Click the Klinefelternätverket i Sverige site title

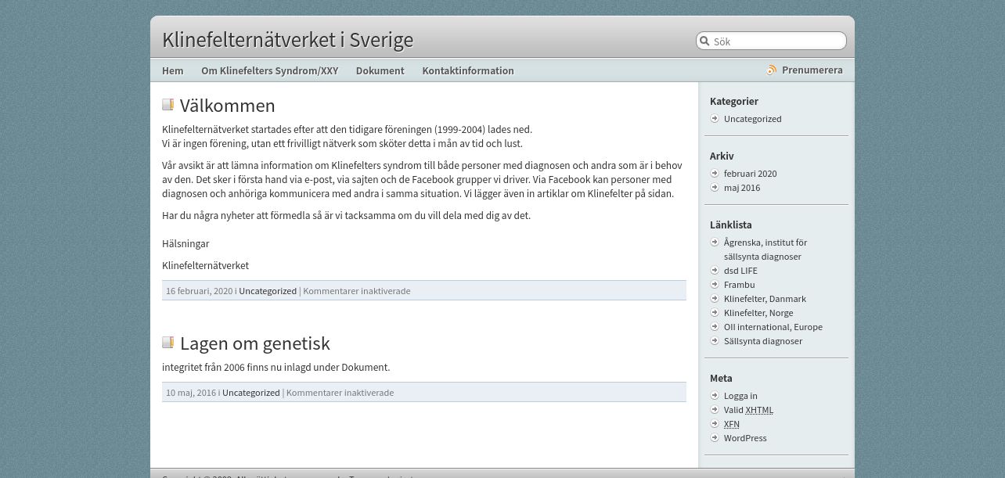(x=288, y=40)
